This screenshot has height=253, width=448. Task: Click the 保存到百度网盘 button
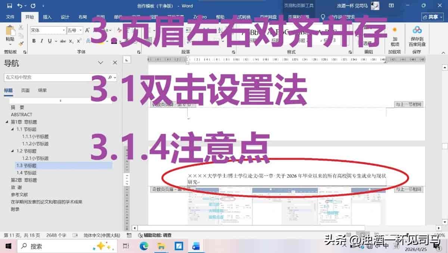417,36
